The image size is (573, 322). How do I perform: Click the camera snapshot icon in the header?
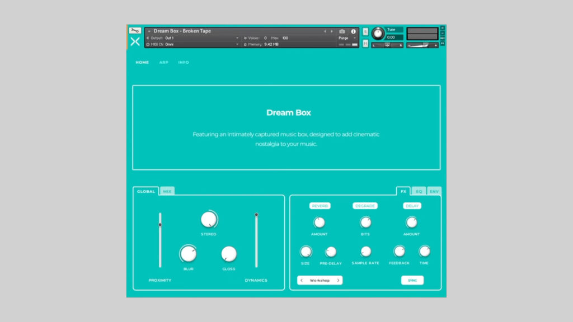click(x=342, y=31)
